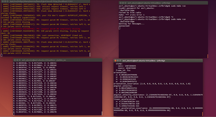Image resolution: width=216 pixels, height=117 pixels.
Task: Select the row beginning 'X: 0.085975'
Action: 34,96
